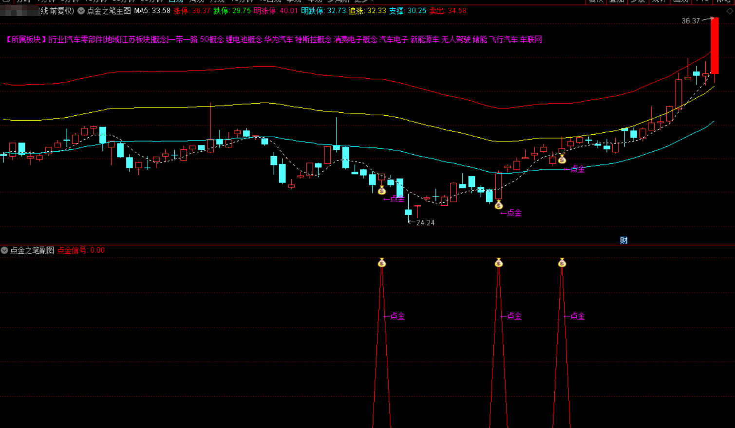
Task: Select the 明跌停: 32.73 value
Action: (323, 11)
